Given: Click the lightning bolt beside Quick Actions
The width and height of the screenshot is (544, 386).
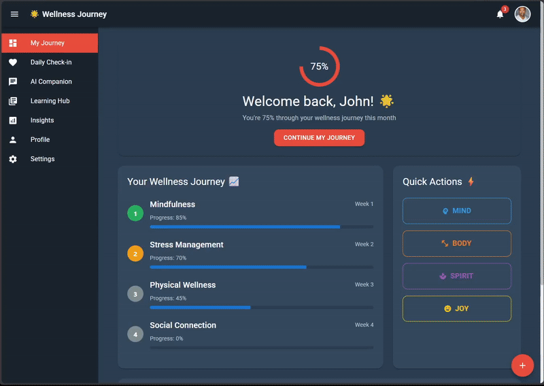Looking at the screenshot, I should [471, 181].
